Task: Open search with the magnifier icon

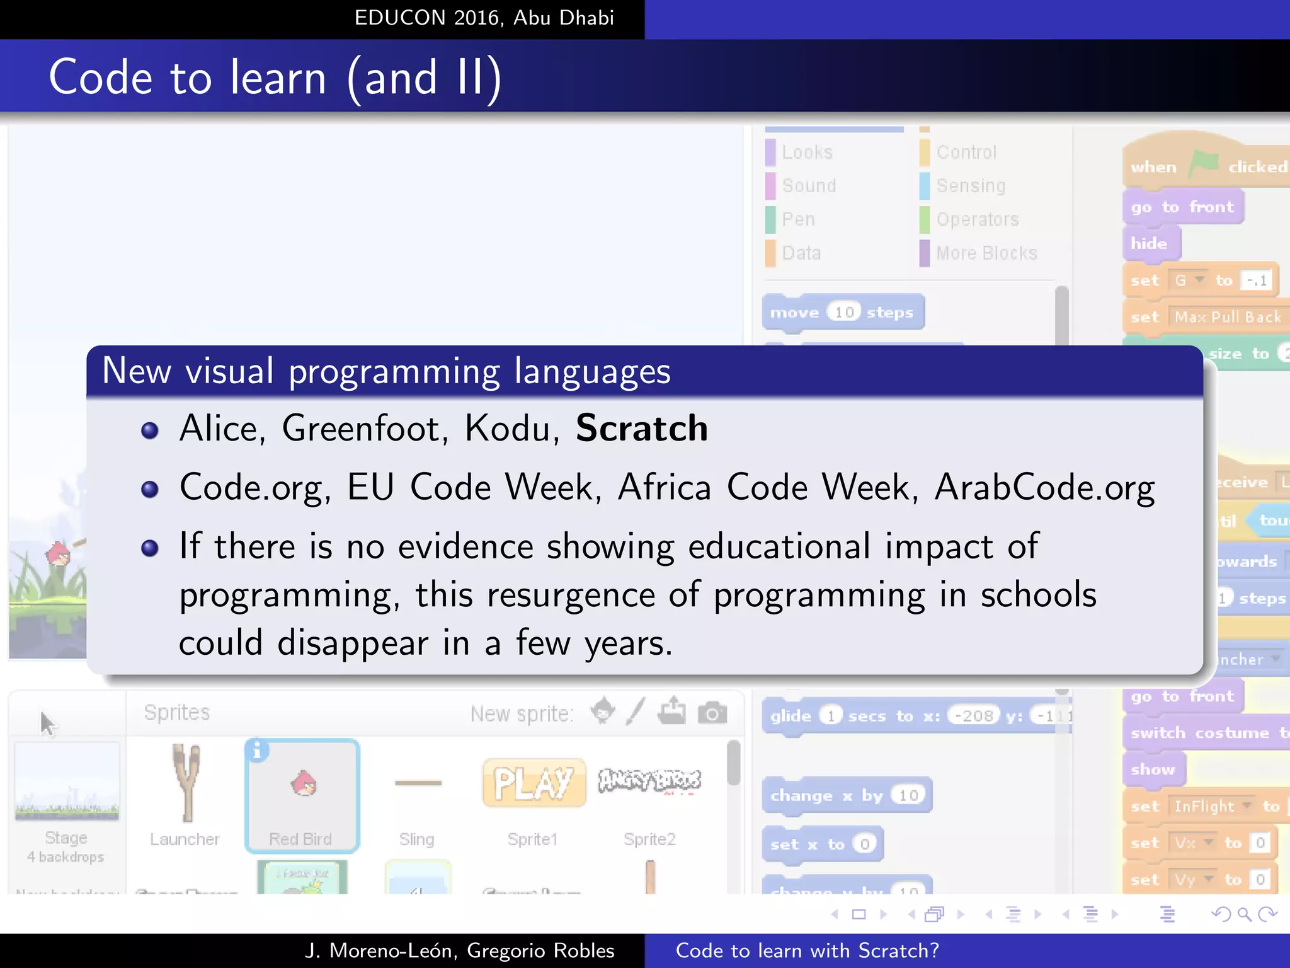Action: click(x=1245, y=914)
